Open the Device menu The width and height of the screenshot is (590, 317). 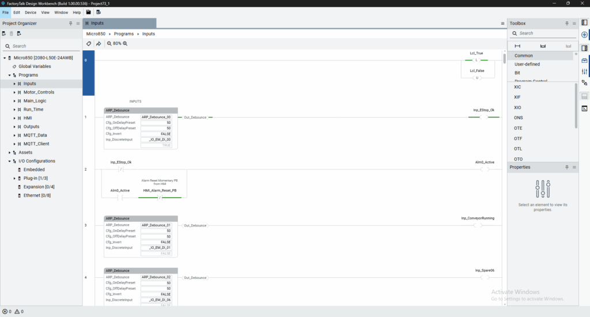(31, 13)
